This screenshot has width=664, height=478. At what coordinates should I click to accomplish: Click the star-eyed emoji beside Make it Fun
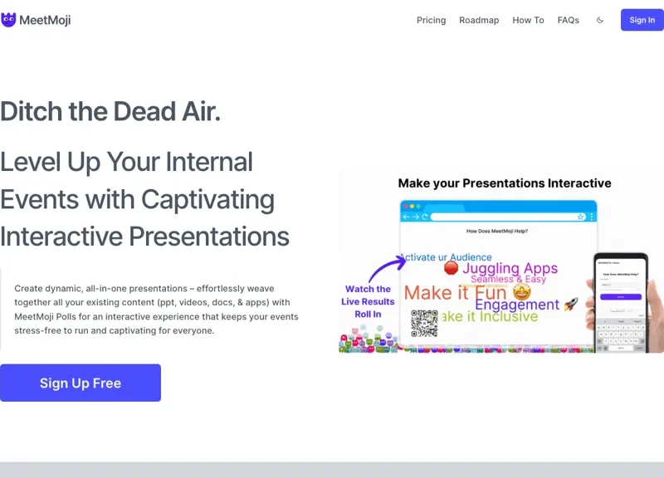[521, 292]
